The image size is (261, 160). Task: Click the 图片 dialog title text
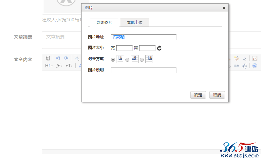88,8
